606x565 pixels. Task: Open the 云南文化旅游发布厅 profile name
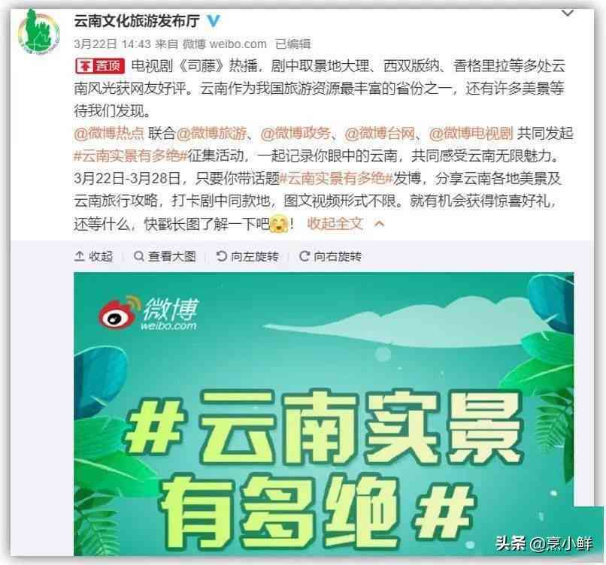point(137,20)
